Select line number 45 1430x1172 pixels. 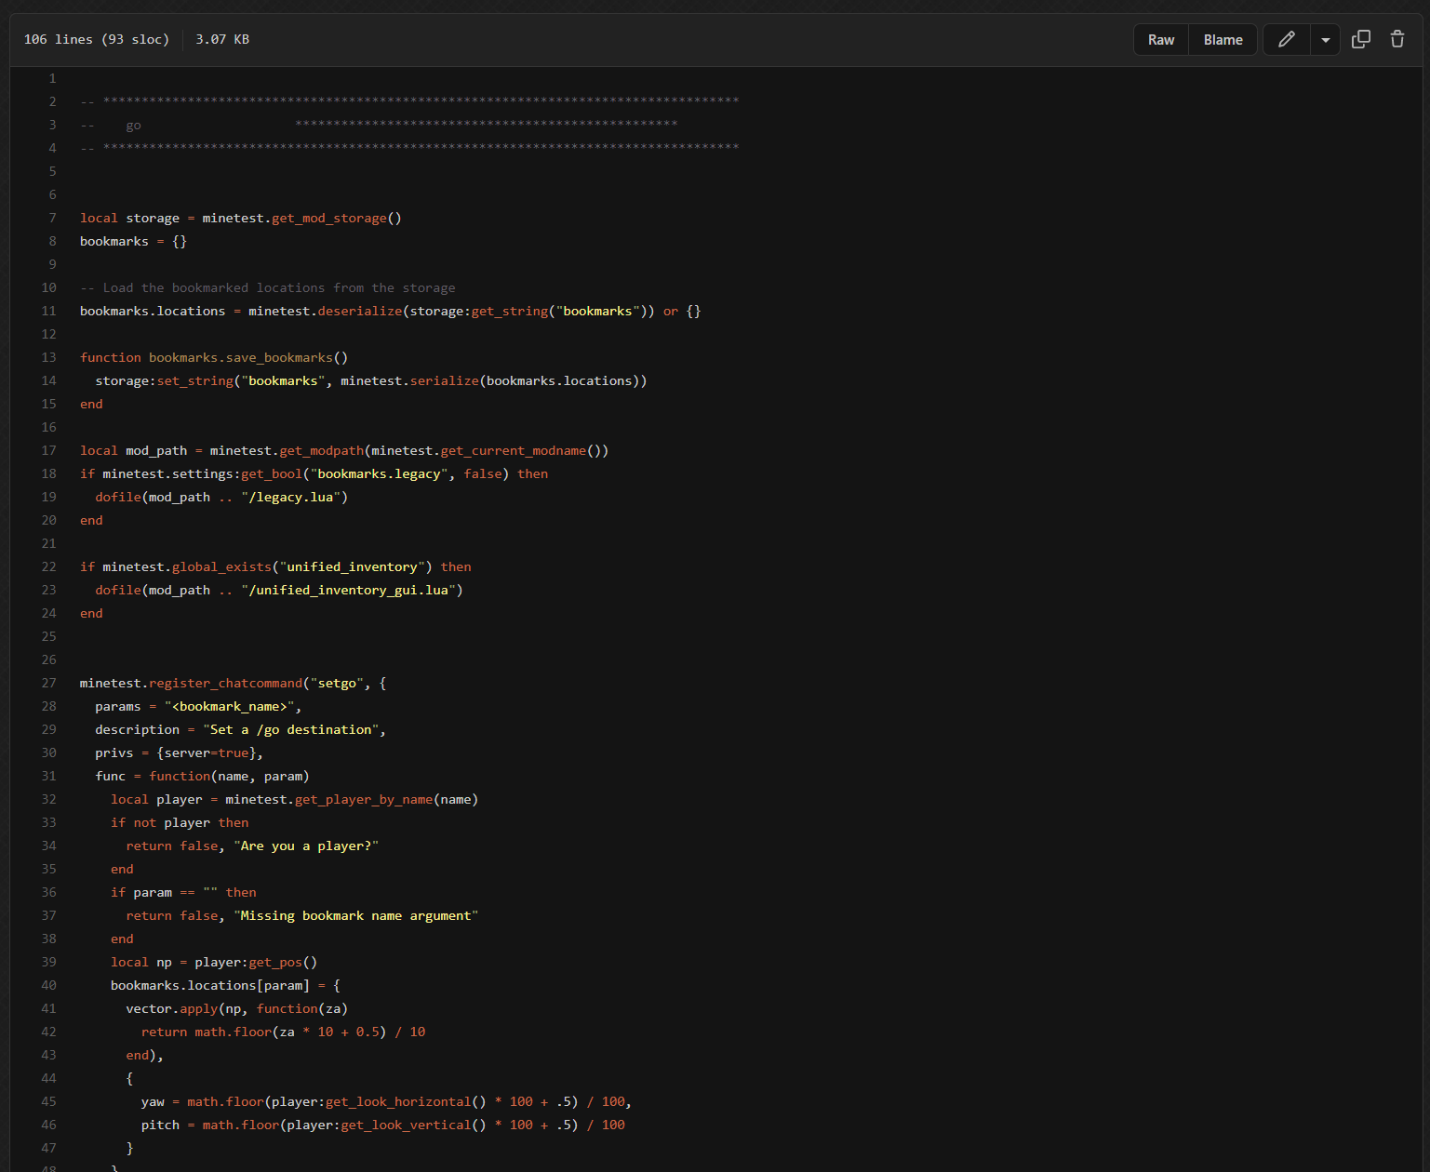point(49,1101)
